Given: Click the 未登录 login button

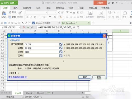Looking at the screenshot, I should click(x=100, y=3).
